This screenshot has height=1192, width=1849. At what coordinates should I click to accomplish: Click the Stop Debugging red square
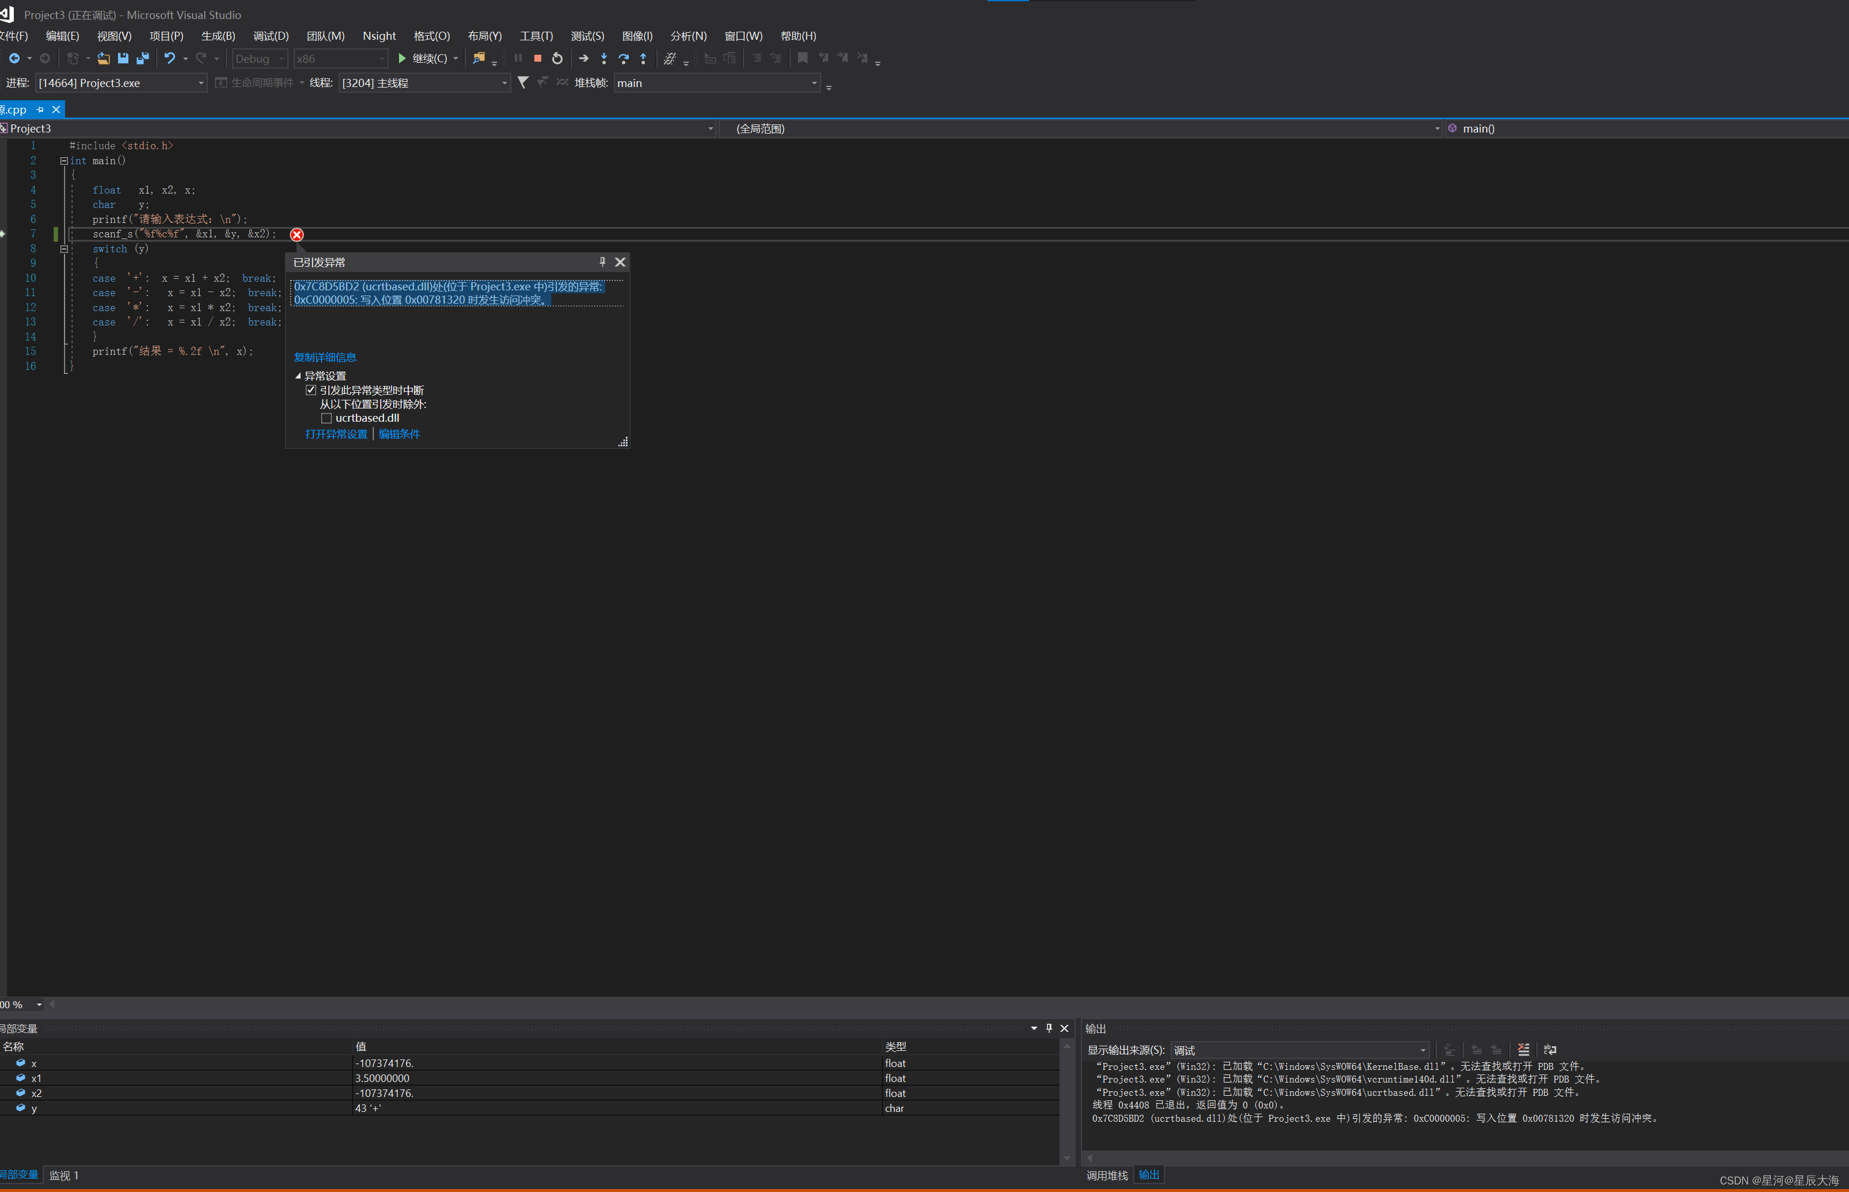click(538, 58)
